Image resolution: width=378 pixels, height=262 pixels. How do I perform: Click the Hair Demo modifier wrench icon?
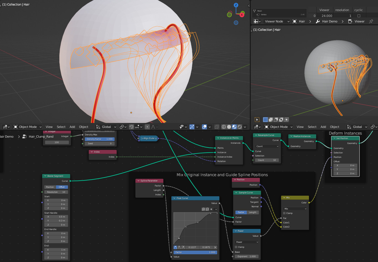318,21
